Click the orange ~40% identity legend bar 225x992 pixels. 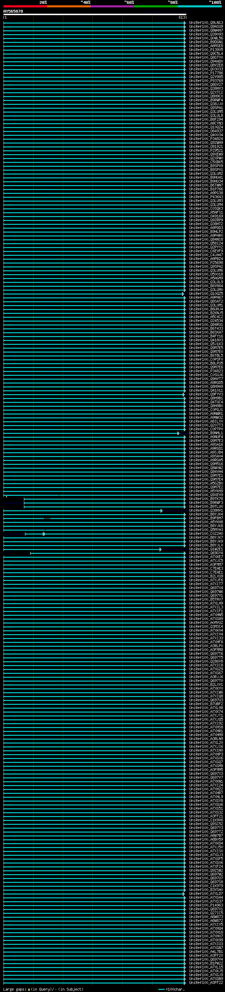(69, 6)
